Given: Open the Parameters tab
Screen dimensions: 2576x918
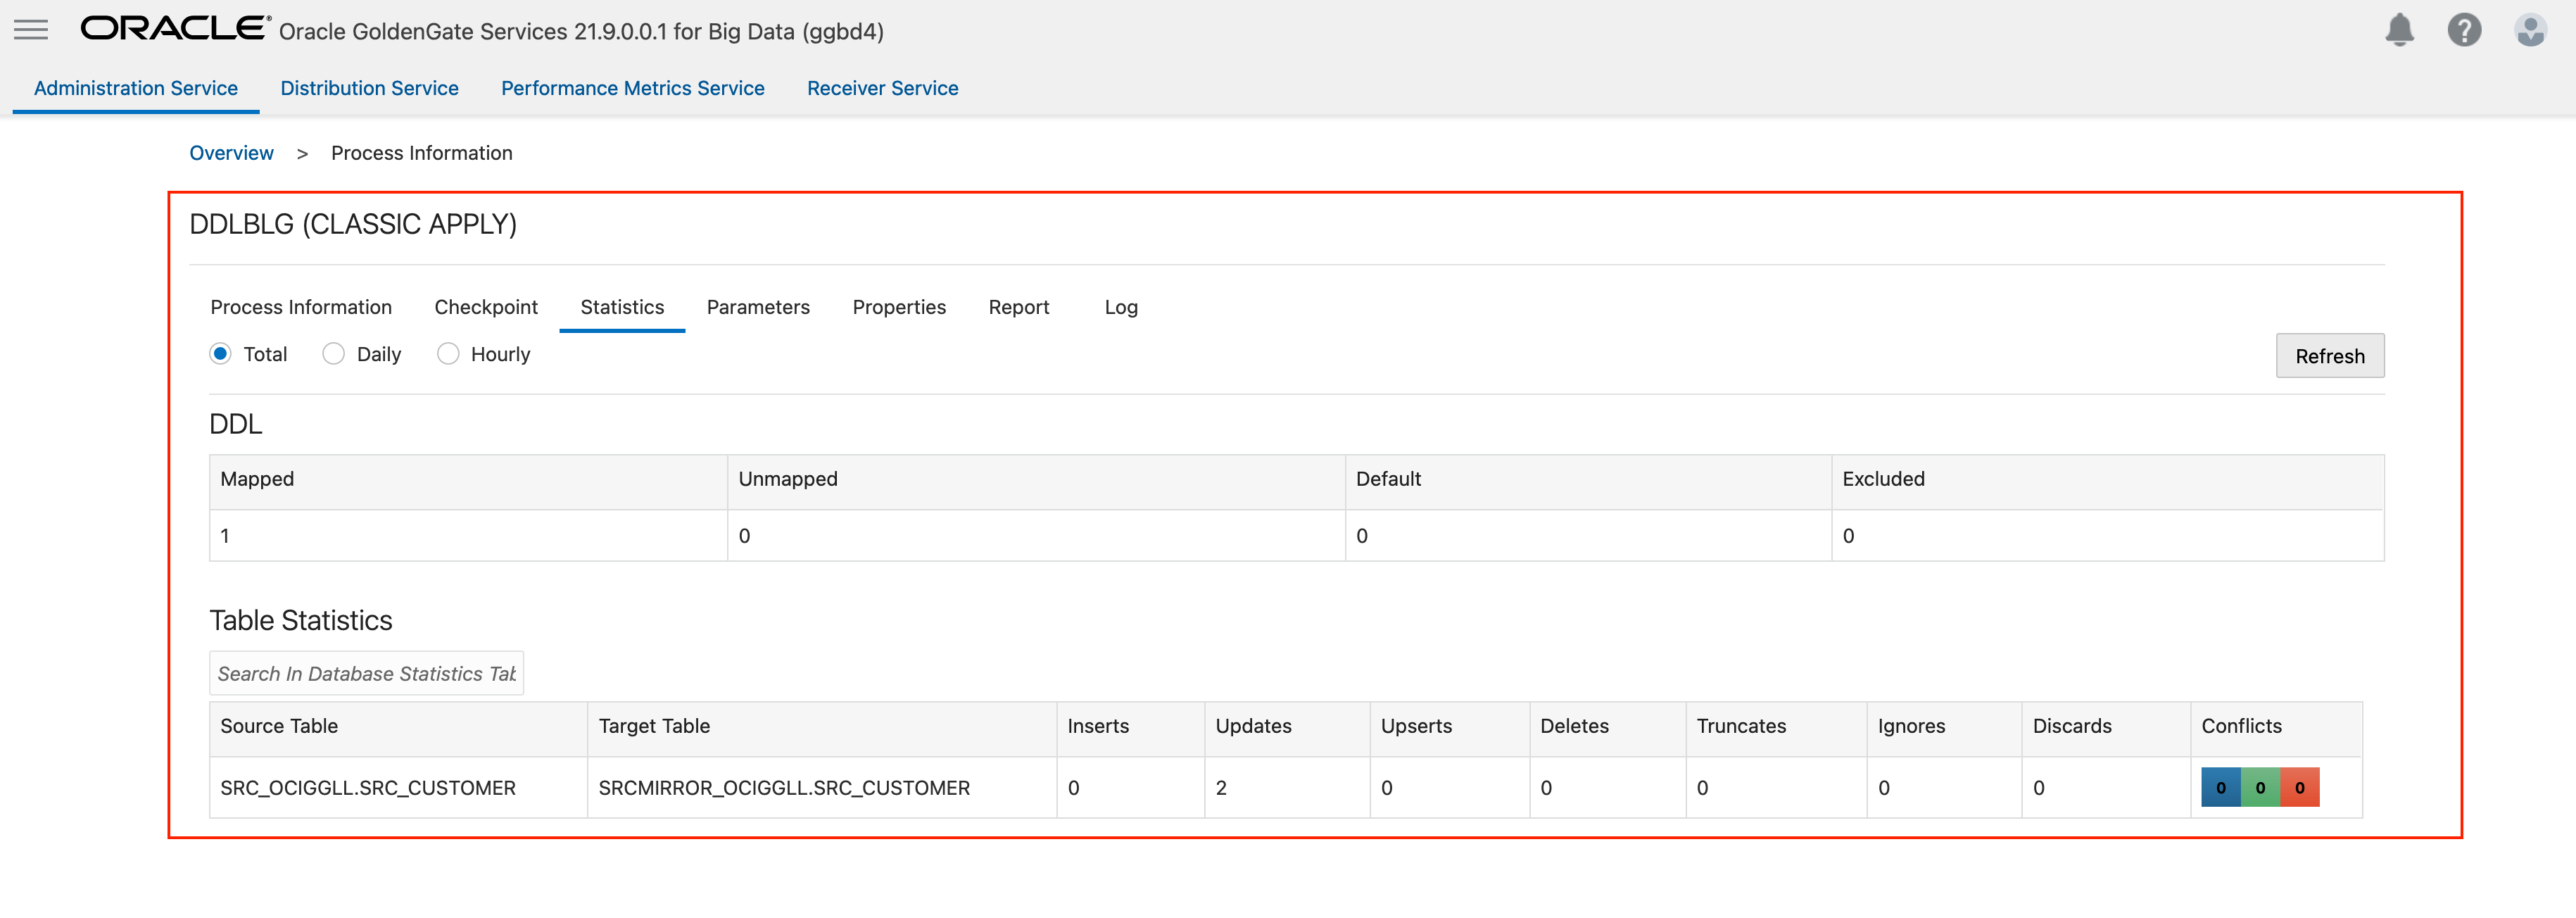Looking at the screenshot, I should (758, 307).
